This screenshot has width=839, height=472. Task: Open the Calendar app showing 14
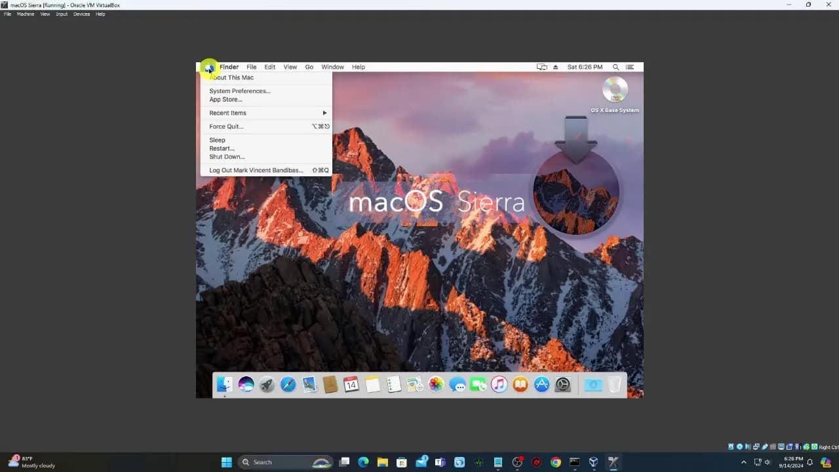tap(351, 385)
